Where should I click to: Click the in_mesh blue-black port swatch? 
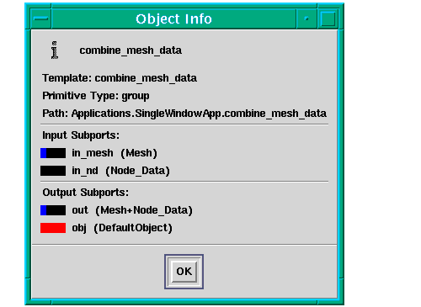click(x=53, y=153)
